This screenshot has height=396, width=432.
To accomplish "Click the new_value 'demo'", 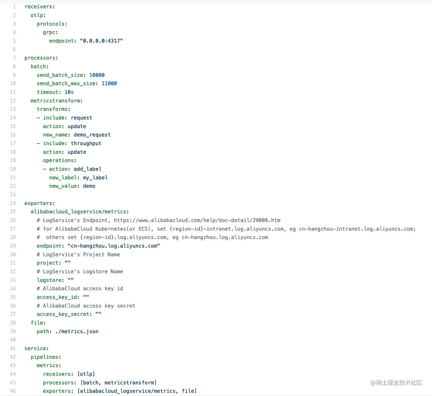I will (x=89, y=186).
